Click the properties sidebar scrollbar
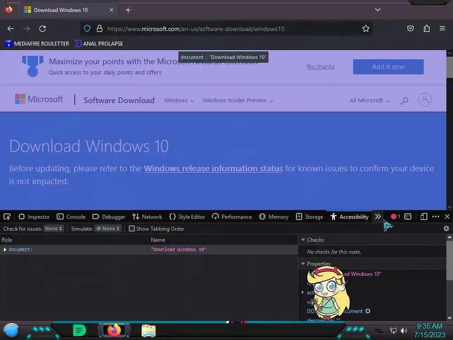Image resolution: width=453 pixels, height=340 pixels. [x=449, y=260]
